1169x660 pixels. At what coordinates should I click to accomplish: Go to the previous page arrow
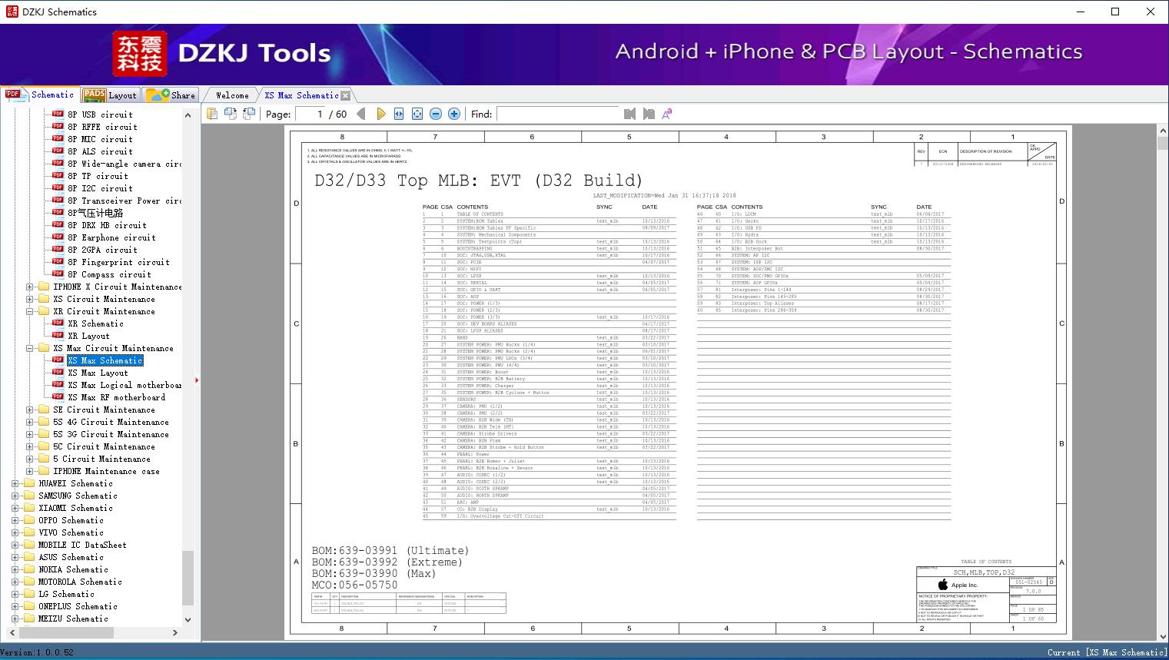tap(361, 114)
